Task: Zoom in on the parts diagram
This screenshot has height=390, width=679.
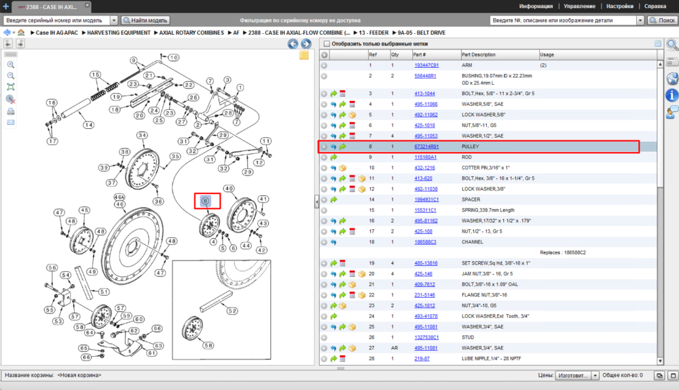Action: [11, 65]
